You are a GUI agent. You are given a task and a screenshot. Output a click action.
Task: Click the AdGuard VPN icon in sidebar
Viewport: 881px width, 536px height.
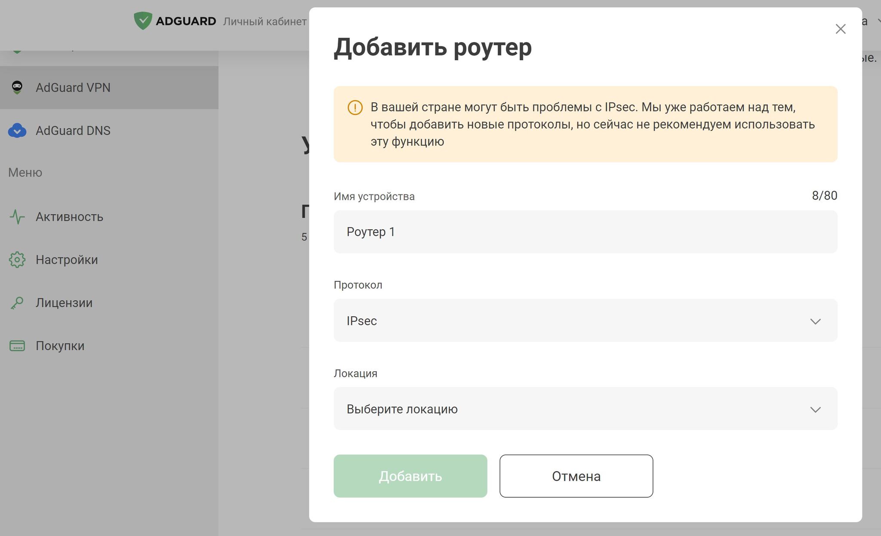(18, 87)
